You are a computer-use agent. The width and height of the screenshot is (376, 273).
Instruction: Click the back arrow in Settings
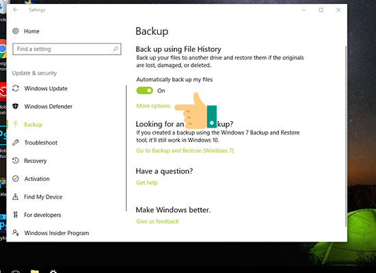[16, 10]
